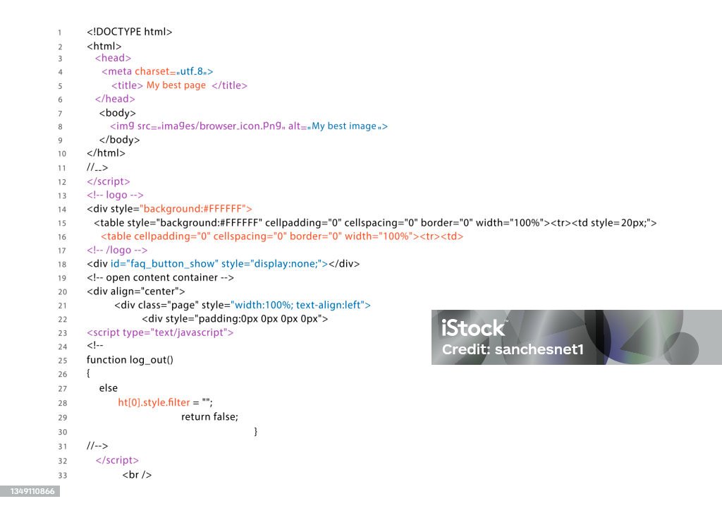The width and height of the screenshot is (722, 506).
Task: Click the 'else' keyword line
Action: tap(108, 388)
